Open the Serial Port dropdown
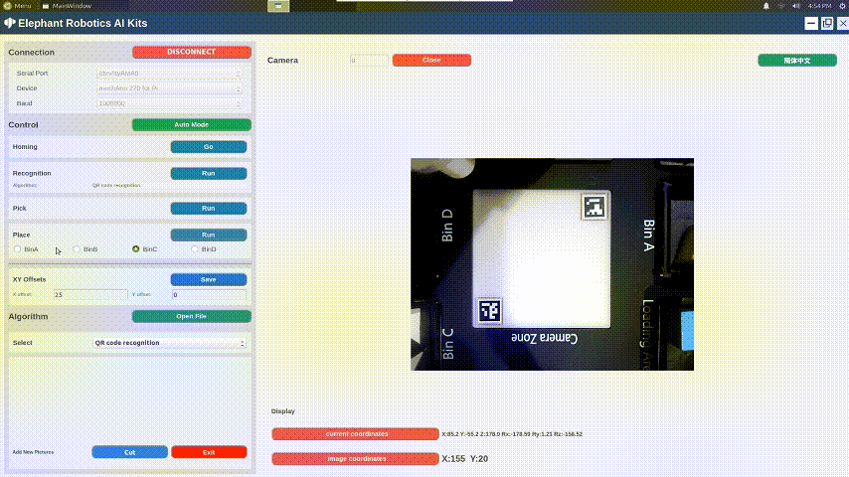Viewport: 849px width, 477px height. pyautogui.click(x=169, y=74)
